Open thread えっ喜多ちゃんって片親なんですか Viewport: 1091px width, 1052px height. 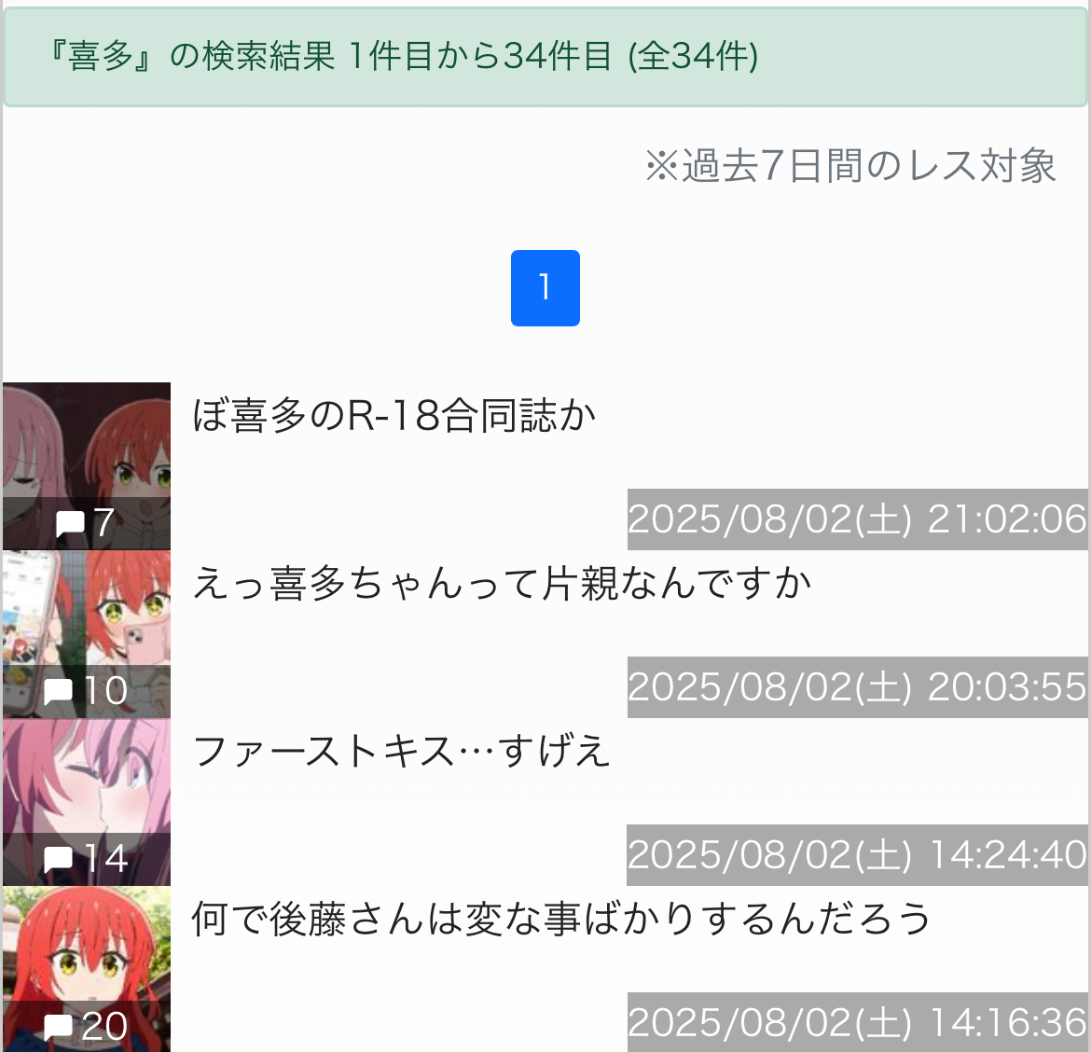click(502, 584)
